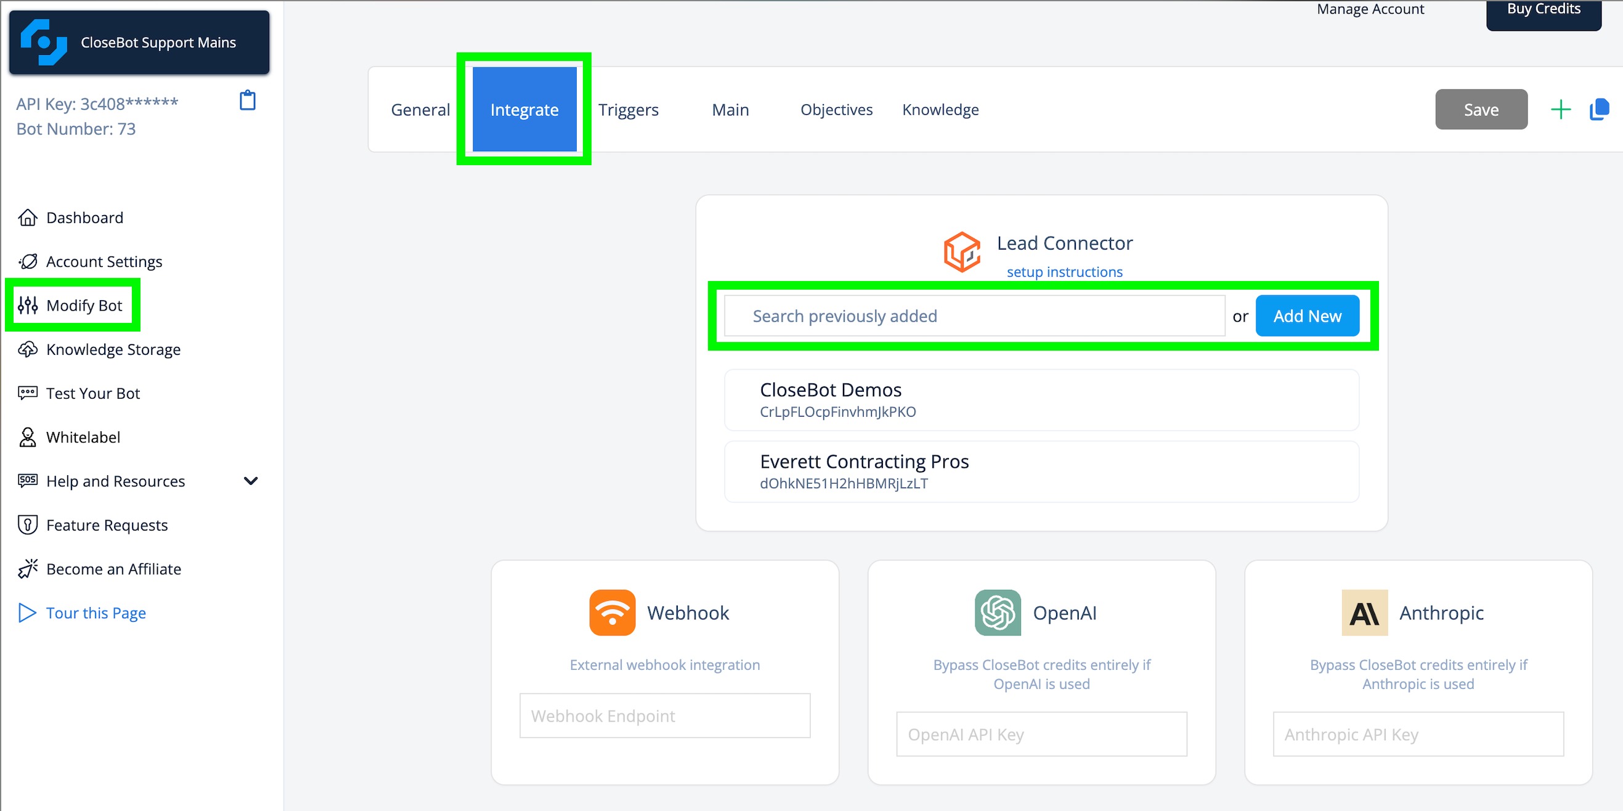Click the Dashboard home icon
1623x811 pixels.
coord(28,218)
